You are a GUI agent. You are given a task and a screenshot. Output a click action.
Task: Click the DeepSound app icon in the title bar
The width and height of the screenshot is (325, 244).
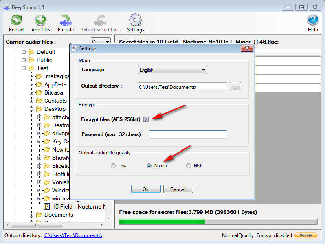pyautogui.click(x=7, y=7)
